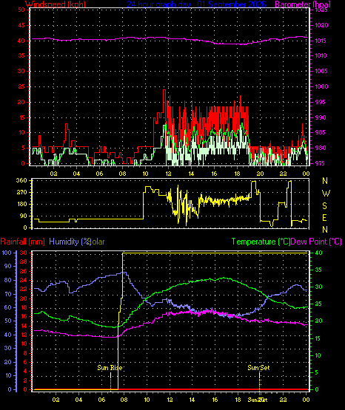Click the 360 wind direction value
345x410 pixels.
tap(21, 180)
